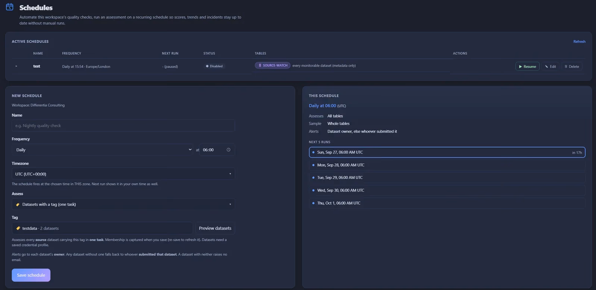This screenshot has width=596, height=290.
Task: Click the '- (paused)' next run cell
Action: [x=170, y=67]
